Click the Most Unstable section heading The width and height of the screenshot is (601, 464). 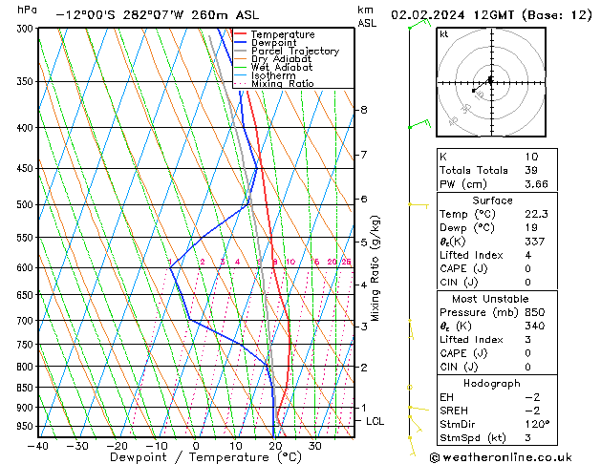click(490, 299)
